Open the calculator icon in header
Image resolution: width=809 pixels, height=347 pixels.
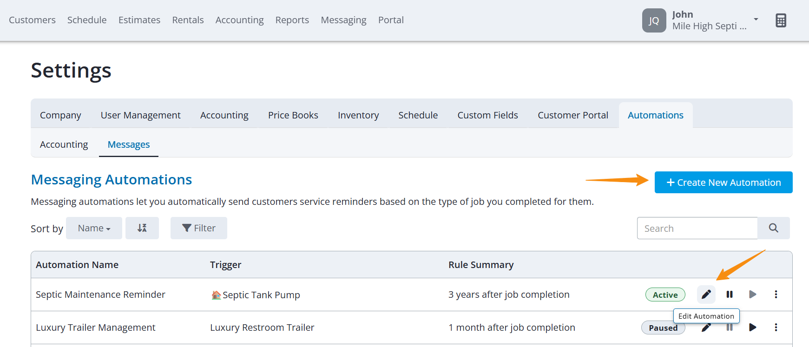[781, 20]
